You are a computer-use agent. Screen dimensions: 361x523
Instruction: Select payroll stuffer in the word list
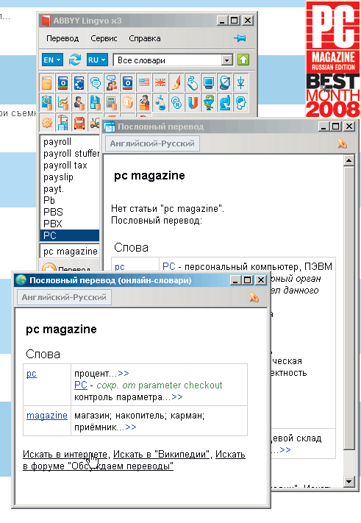coord(70,154)
